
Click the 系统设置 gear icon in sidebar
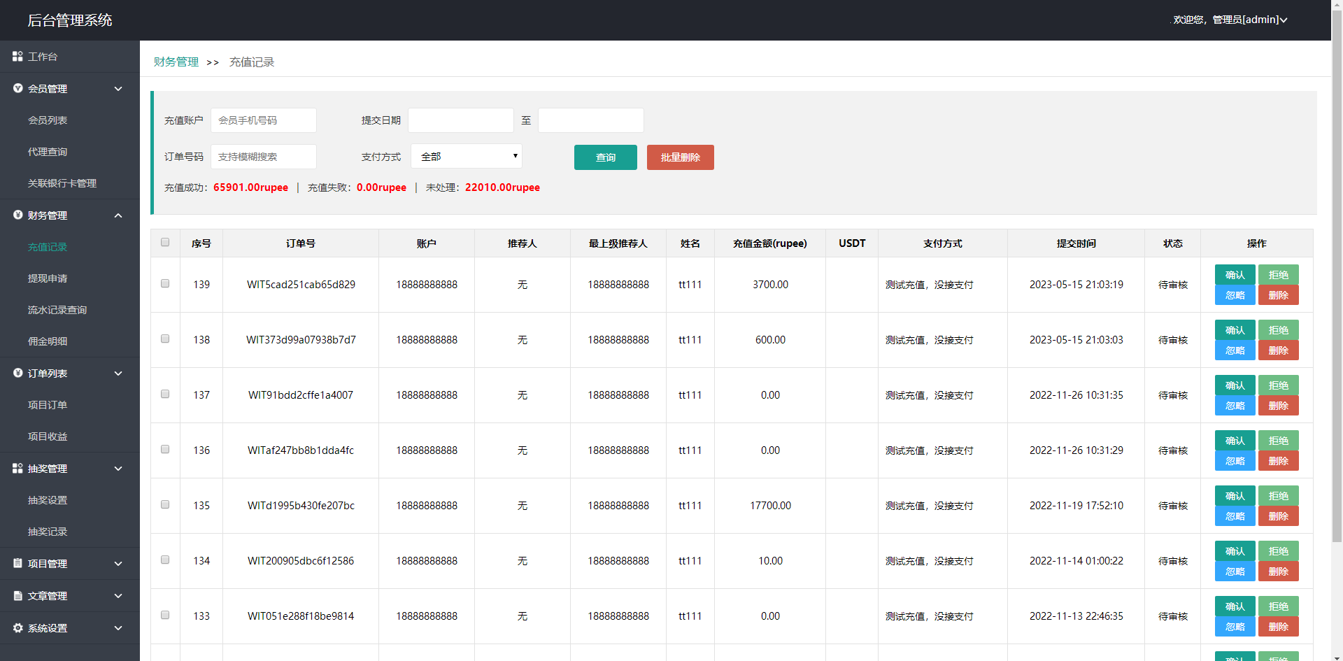coord(17,628)
